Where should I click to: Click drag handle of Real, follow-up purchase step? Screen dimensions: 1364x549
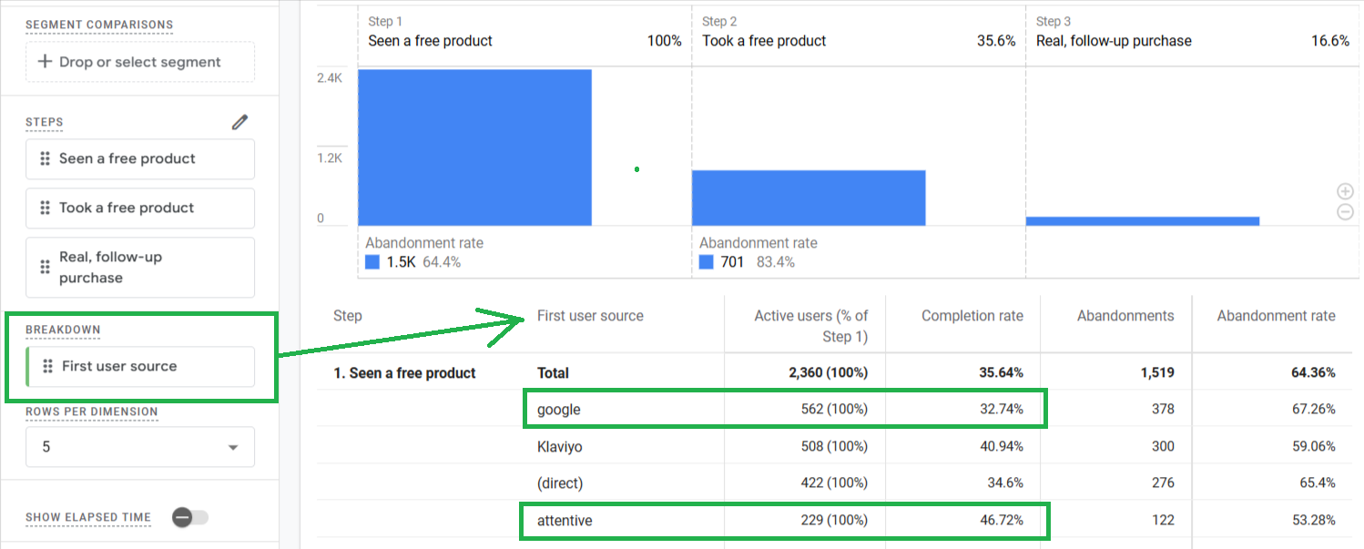pos(45,267)
